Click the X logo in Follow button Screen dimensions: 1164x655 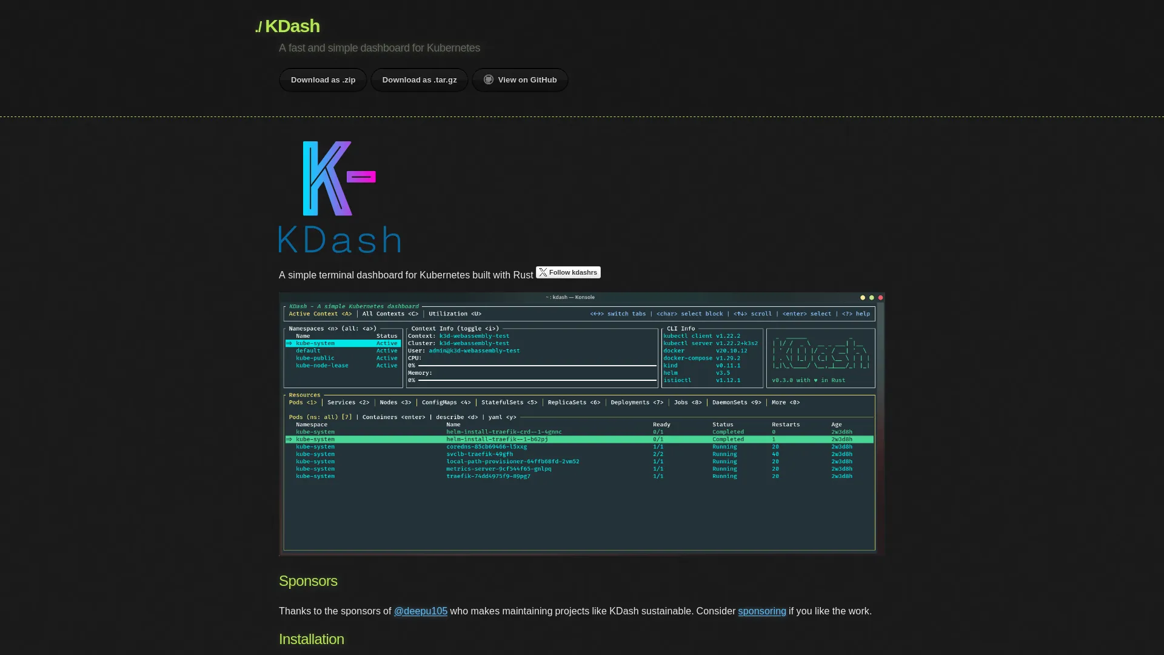[x=543, y=272]
